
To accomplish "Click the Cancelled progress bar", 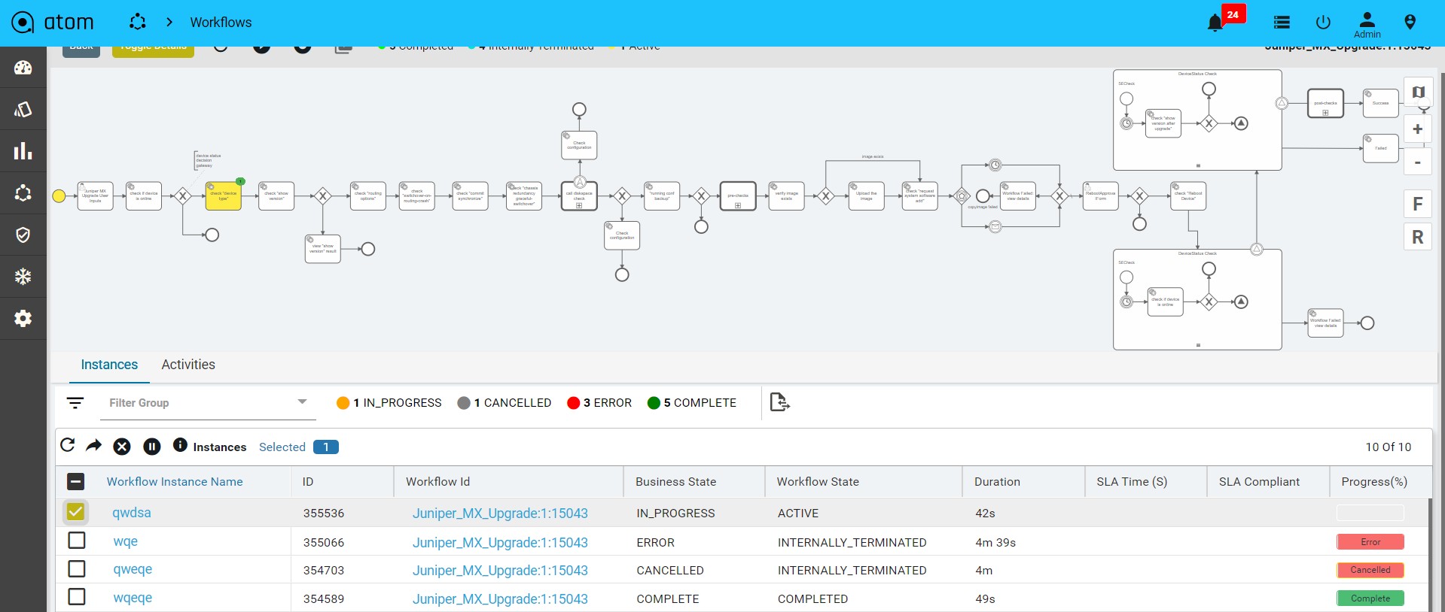I will (x=1370, y=570).
